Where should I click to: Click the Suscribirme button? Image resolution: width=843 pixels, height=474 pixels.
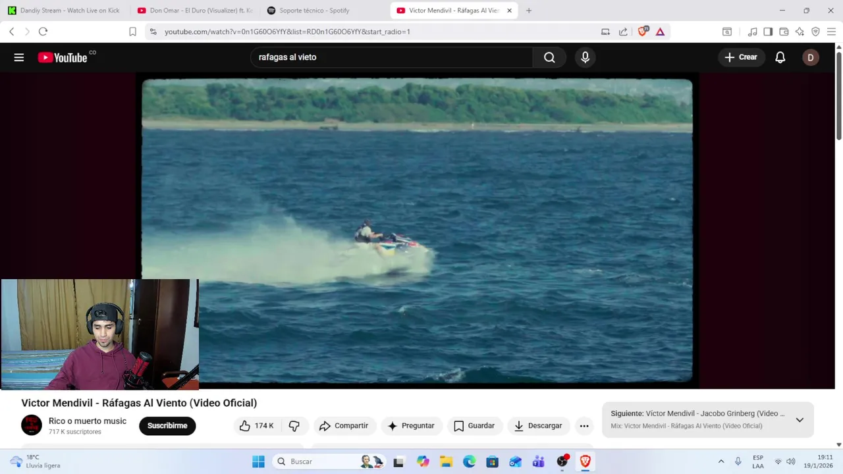(x=167, y=426)
